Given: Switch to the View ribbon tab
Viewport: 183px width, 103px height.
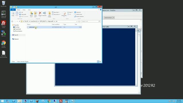Looking at the screenshot, I should tap(29, 10).
